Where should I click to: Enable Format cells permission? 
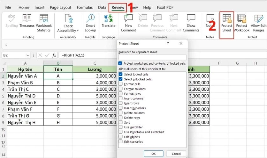coord(120,84)
